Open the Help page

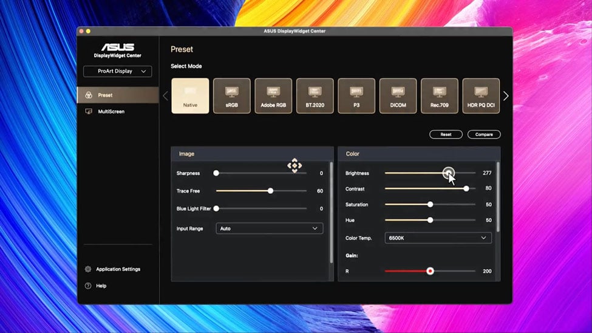pos(101,286)
